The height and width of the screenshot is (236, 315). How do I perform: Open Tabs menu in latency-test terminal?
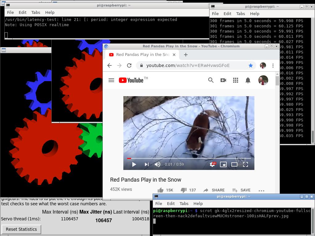(36, 12)
